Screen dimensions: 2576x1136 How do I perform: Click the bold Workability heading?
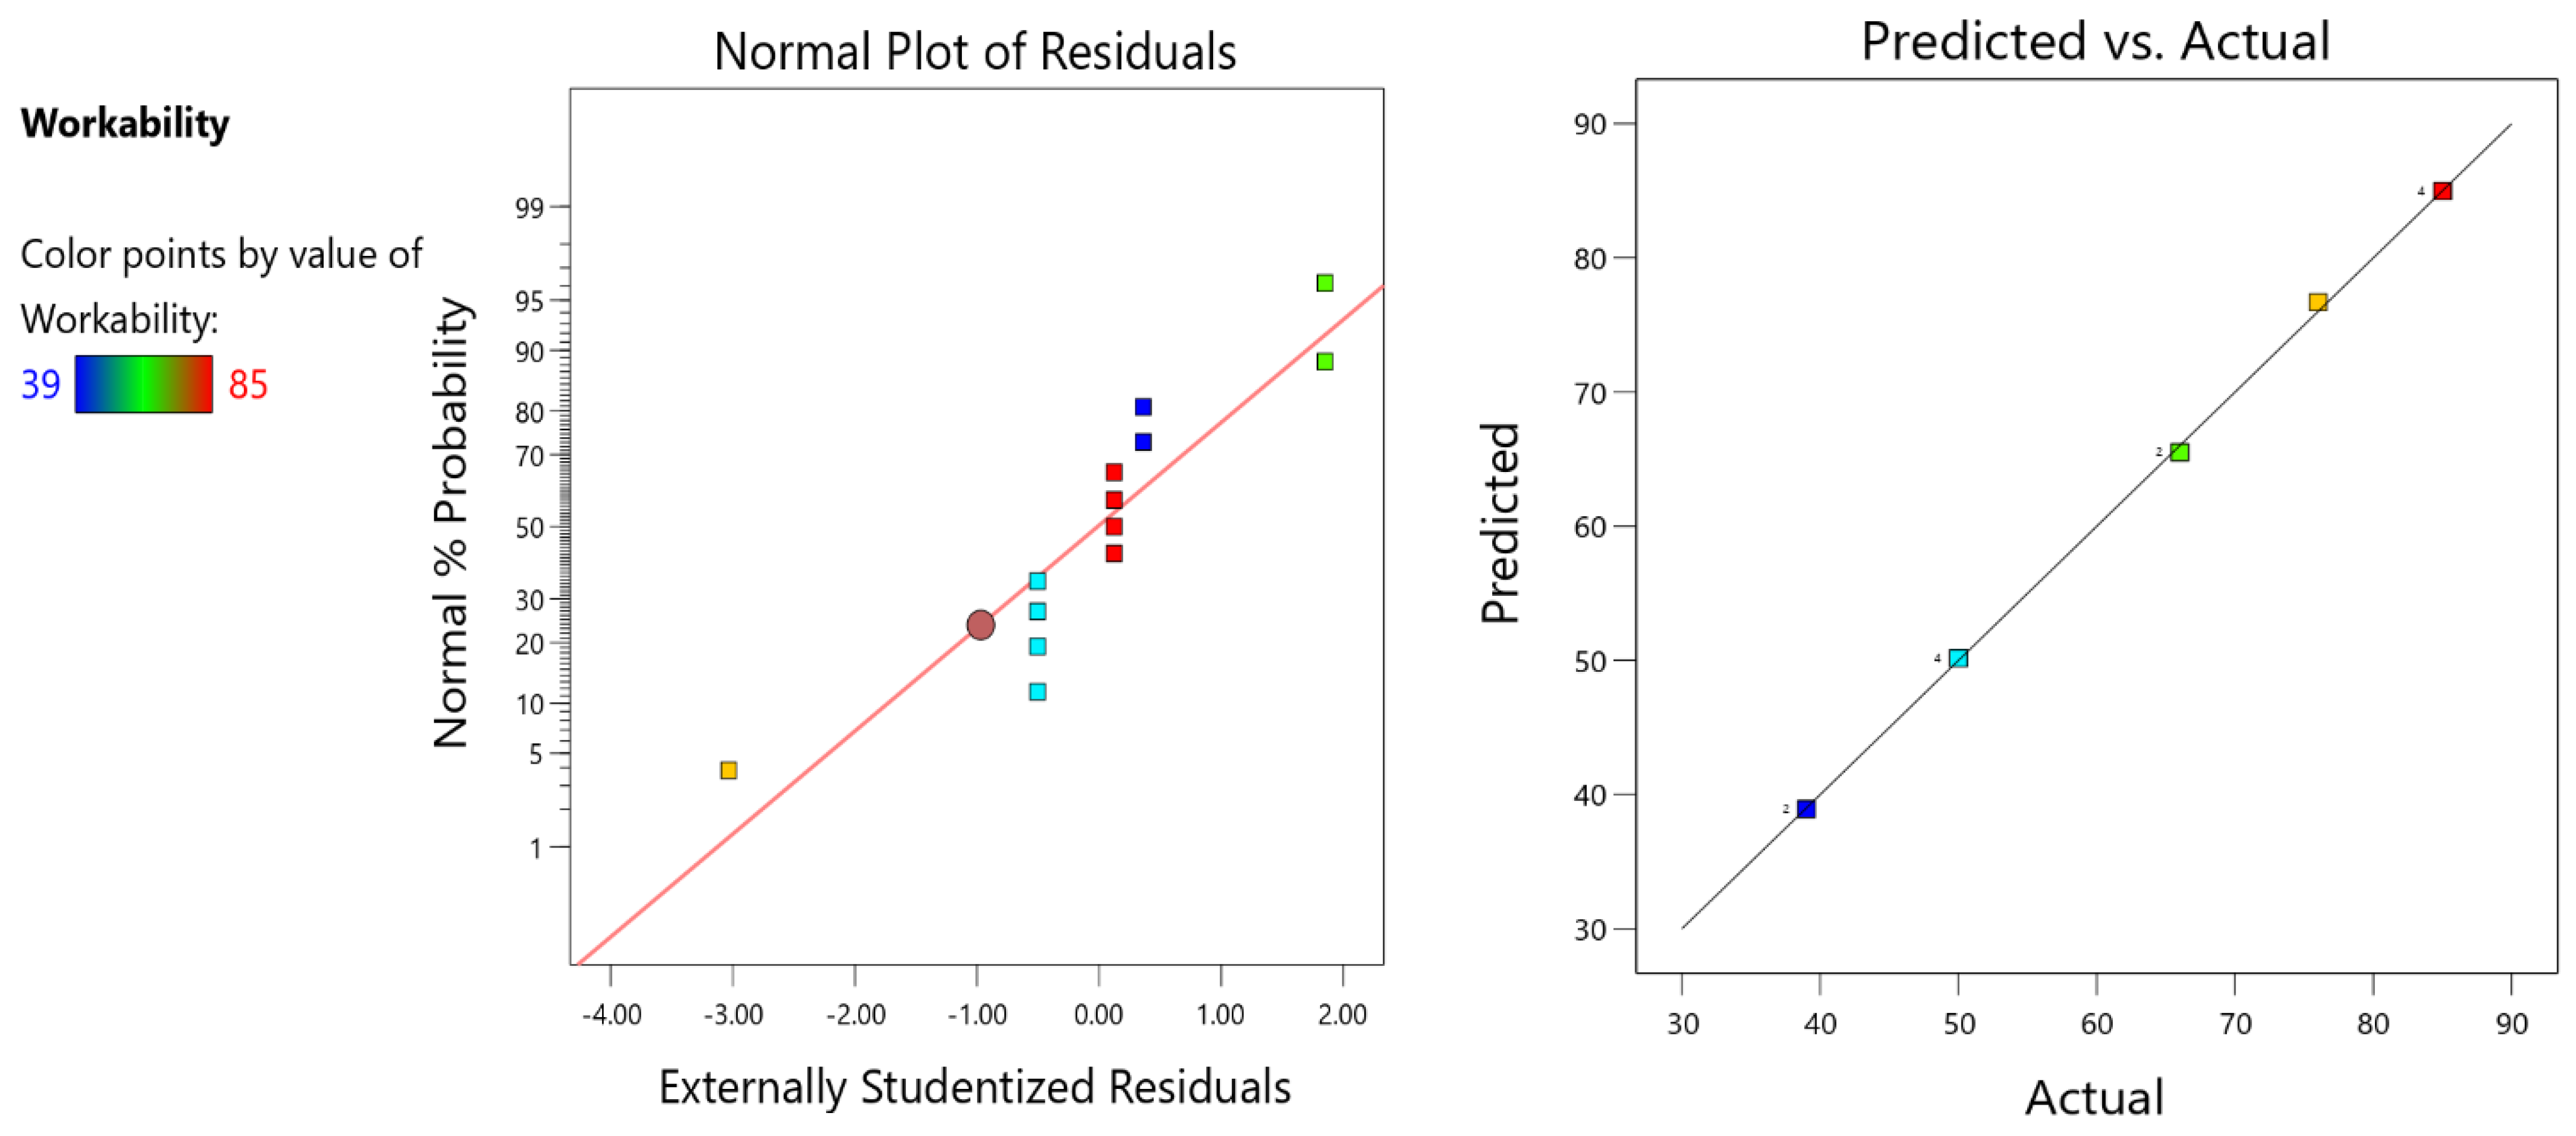tap(125, 123)
